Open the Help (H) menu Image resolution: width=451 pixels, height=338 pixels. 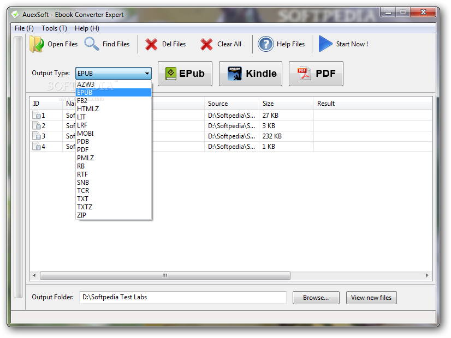(x=87, y=28)
